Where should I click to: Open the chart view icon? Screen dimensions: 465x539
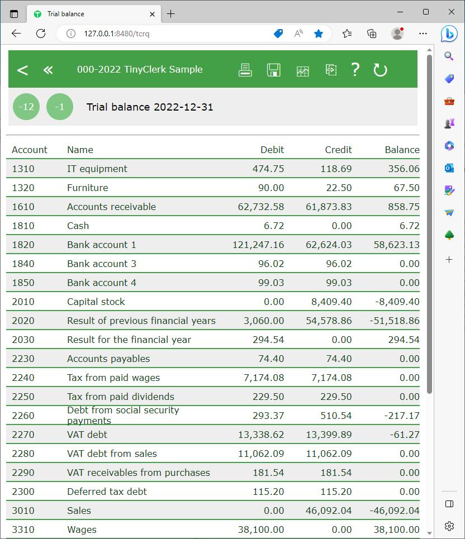(302, 70)
